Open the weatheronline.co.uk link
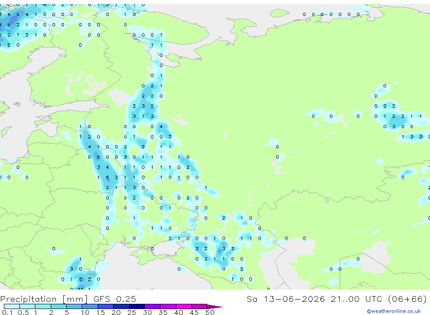This screenshot has width=430, height=315. click(394, 311)
